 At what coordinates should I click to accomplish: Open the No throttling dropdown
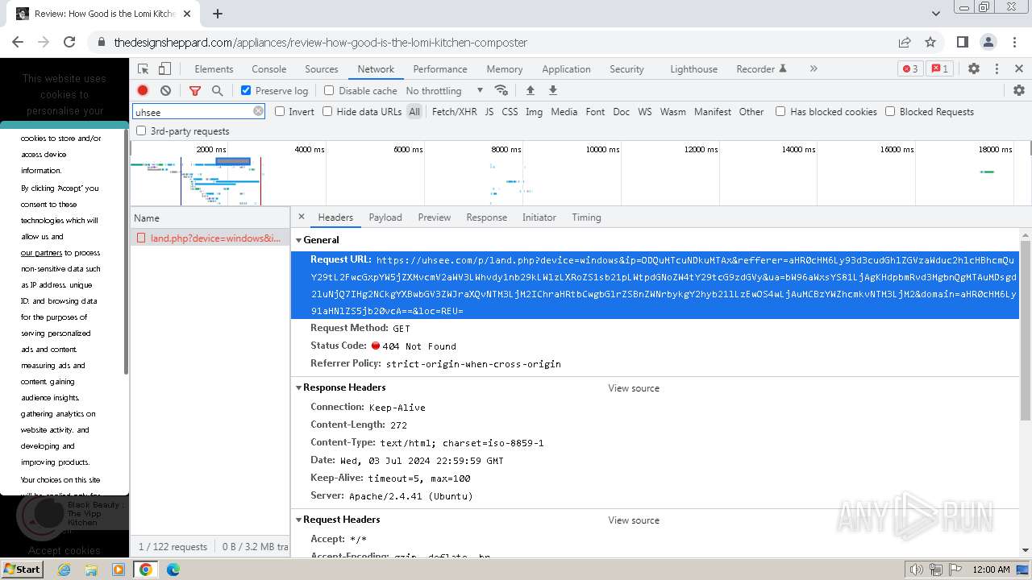tap(444, 91)
